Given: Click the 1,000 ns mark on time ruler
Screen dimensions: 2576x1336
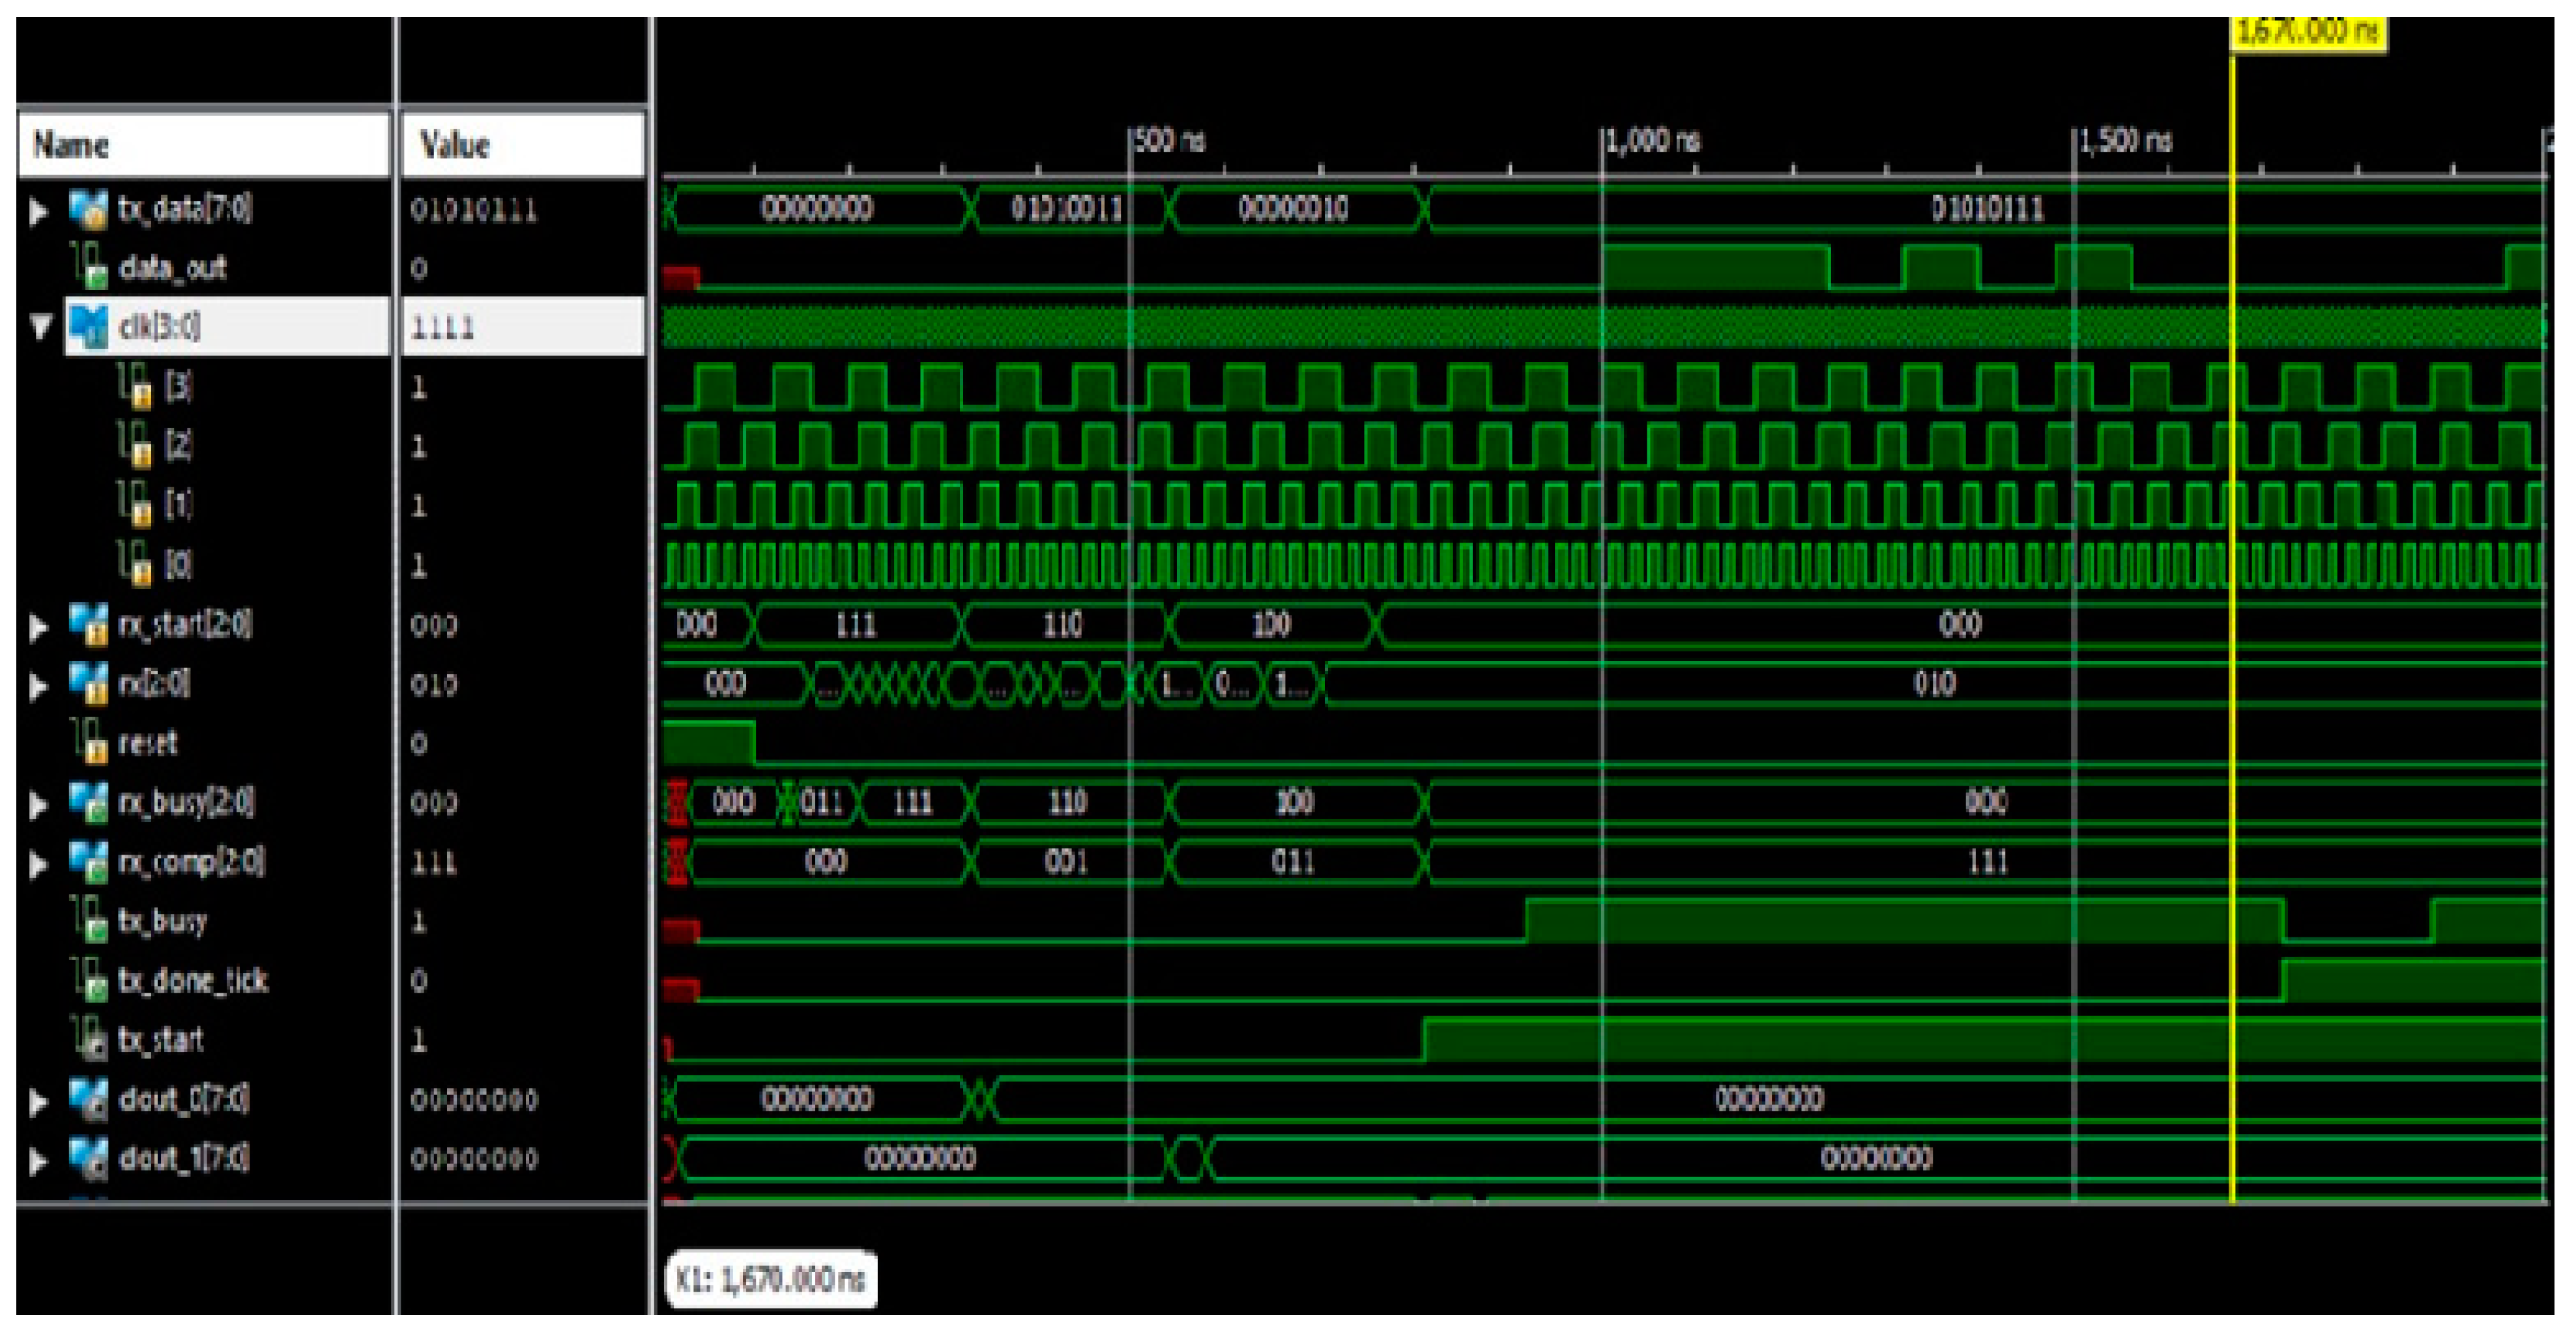Looking at the screenshot, I should (1651, 141).
